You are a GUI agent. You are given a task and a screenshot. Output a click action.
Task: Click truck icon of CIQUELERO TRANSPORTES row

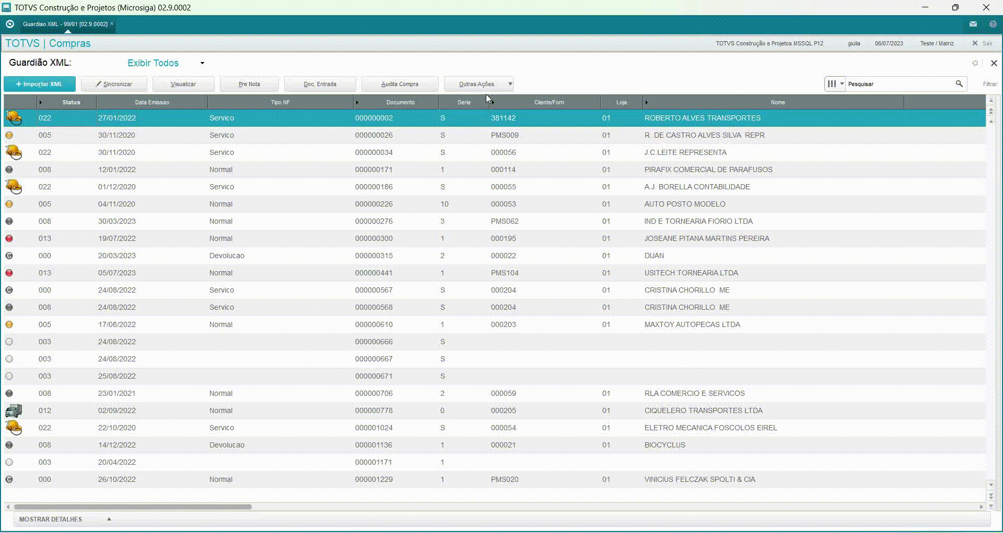click(x=14, y=410)
